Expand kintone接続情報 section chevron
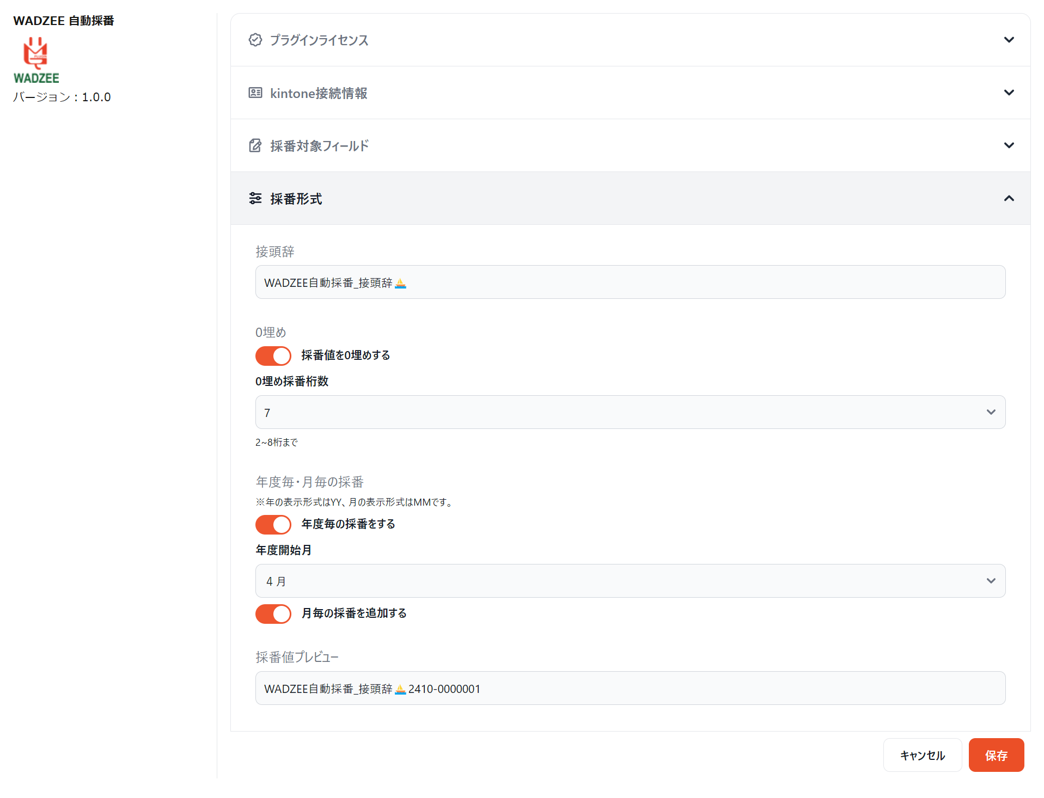1044x798 pixels. (1009, 93)
